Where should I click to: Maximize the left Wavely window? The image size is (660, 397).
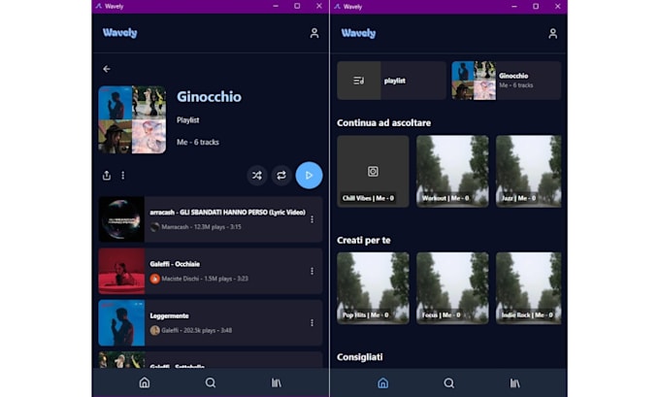point(297,6)
